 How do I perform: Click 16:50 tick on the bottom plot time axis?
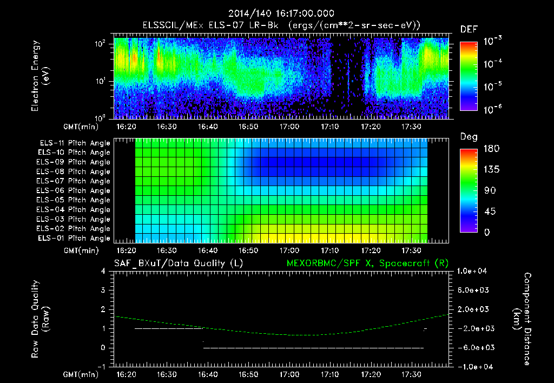pyautogui.click(x=248, y=374)
